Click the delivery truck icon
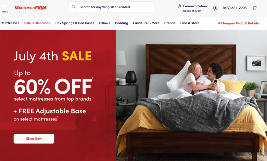 [x=215, y=8]
